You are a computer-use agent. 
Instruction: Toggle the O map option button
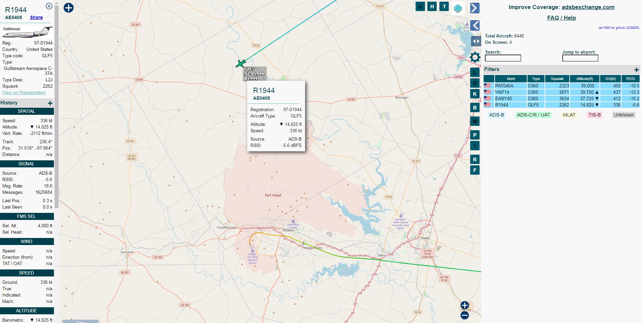pyautogui.click(x=475, y=83)
